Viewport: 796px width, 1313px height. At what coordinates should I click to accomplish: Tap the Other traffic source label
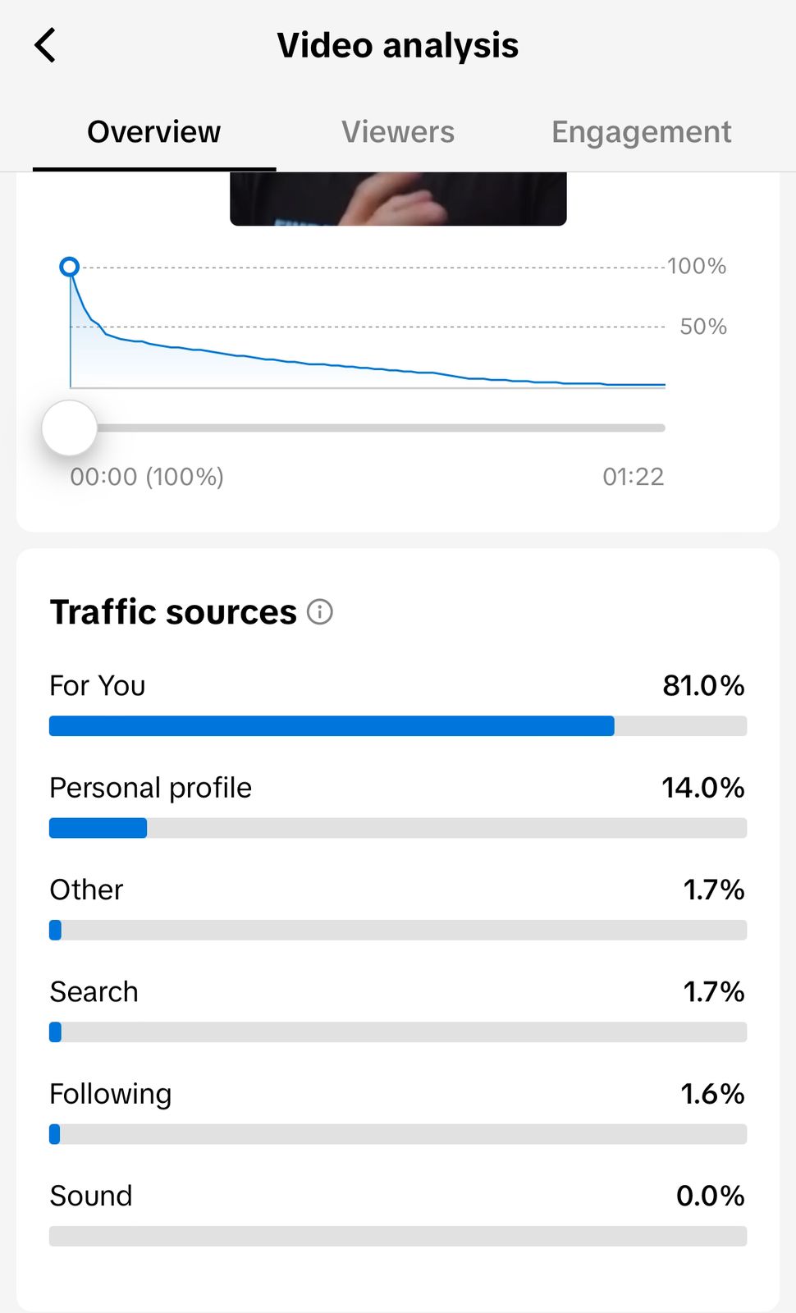click(x=86, y=890)
